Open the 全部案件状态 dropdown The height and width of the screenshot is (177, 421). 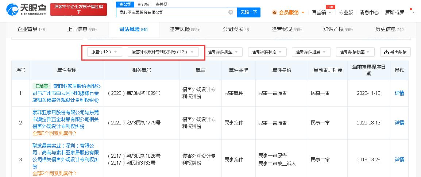point(267,52)
